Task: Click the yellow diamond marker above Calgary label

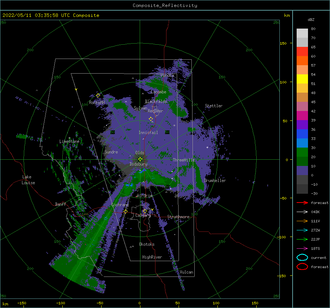Action: 145,211
